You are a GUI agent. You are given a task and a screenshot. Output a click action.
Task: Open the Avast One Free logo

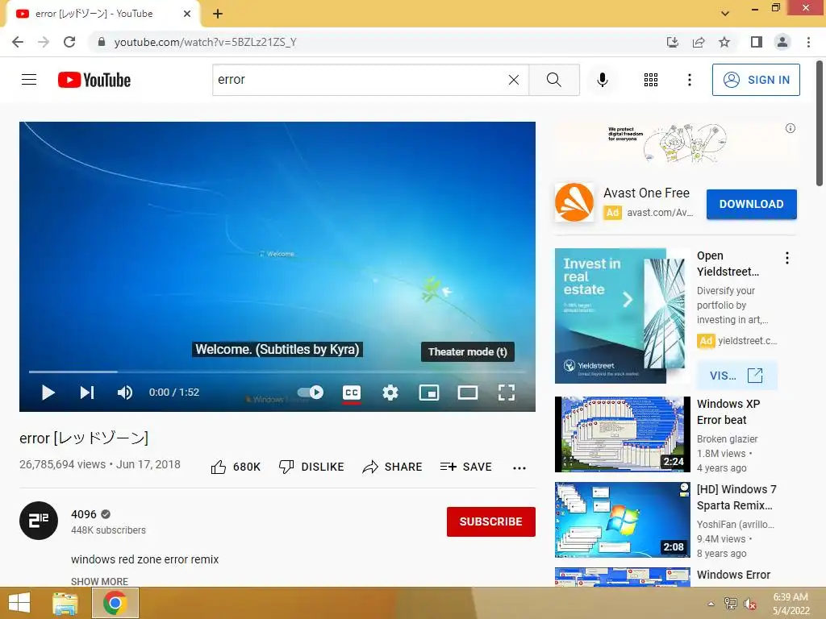(x=574, y=202)
